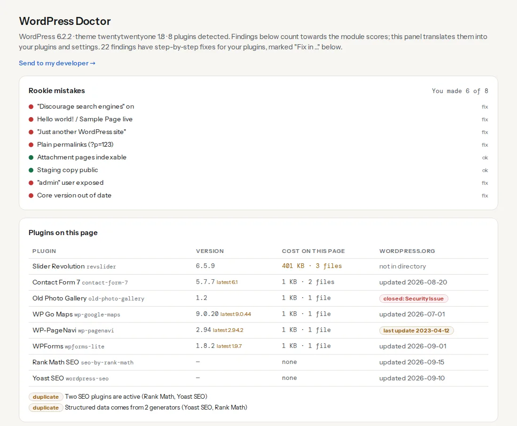
Task: Select the Rank Math SEO plugin name
Action: pos(55,363)
